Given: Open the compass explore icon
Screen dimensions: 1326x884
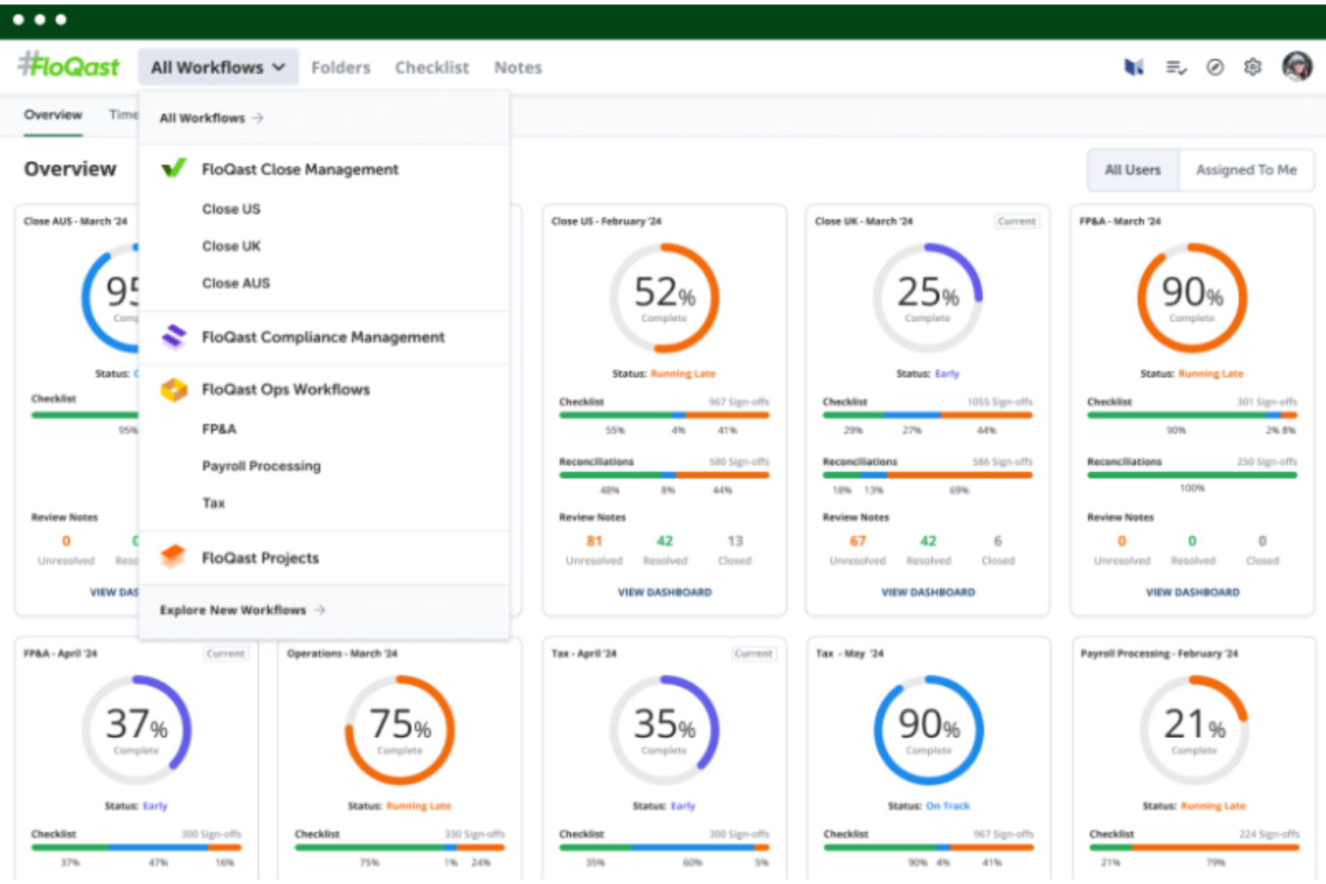Looking at the screenshot, I should 1215,67.
